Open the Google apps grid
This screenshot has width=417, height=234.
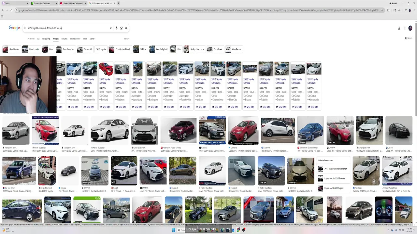[405, 28]
